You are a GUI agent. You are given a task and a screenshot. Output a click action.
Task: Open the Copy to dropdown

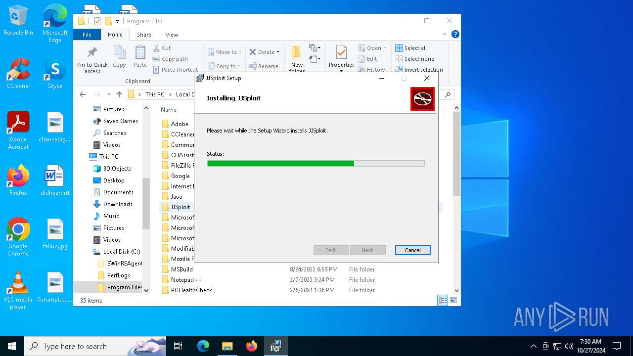(225, 66)
